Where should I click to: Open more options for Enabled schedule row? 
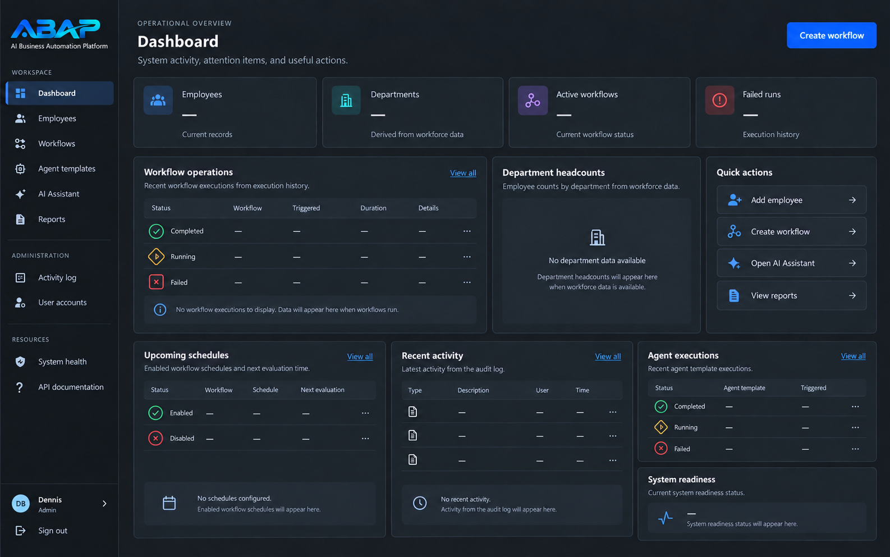(x=365, y=413)
